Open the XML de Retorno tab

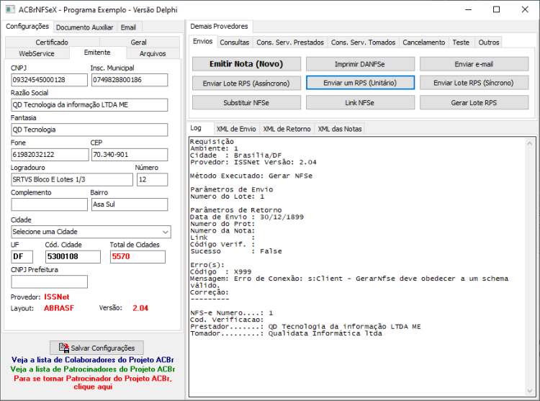287,129
